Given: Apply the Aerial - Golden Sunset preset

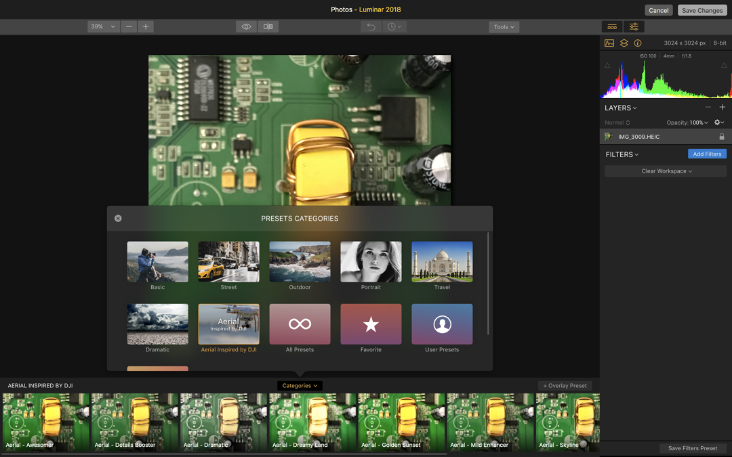Looking at the screenshot, I should tap(401, 422).
